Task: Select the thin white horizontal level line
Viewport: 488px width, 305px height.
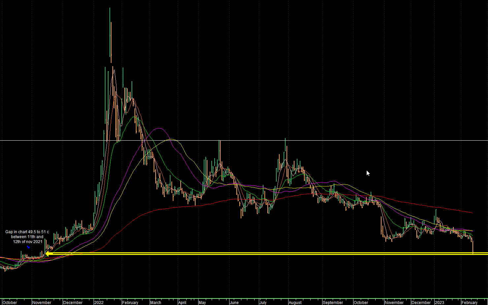Action: (244, 141)
